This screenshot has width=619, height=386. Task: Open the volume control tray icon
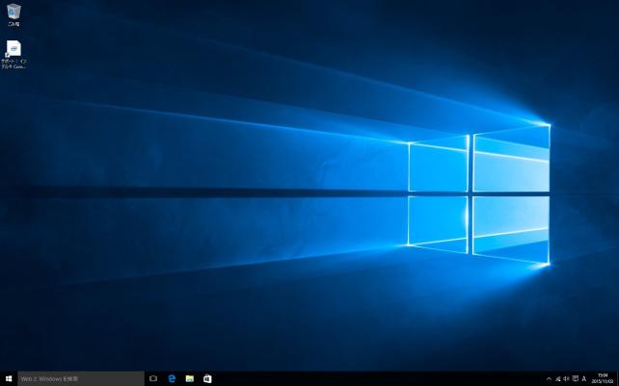[x=567, y=379]
